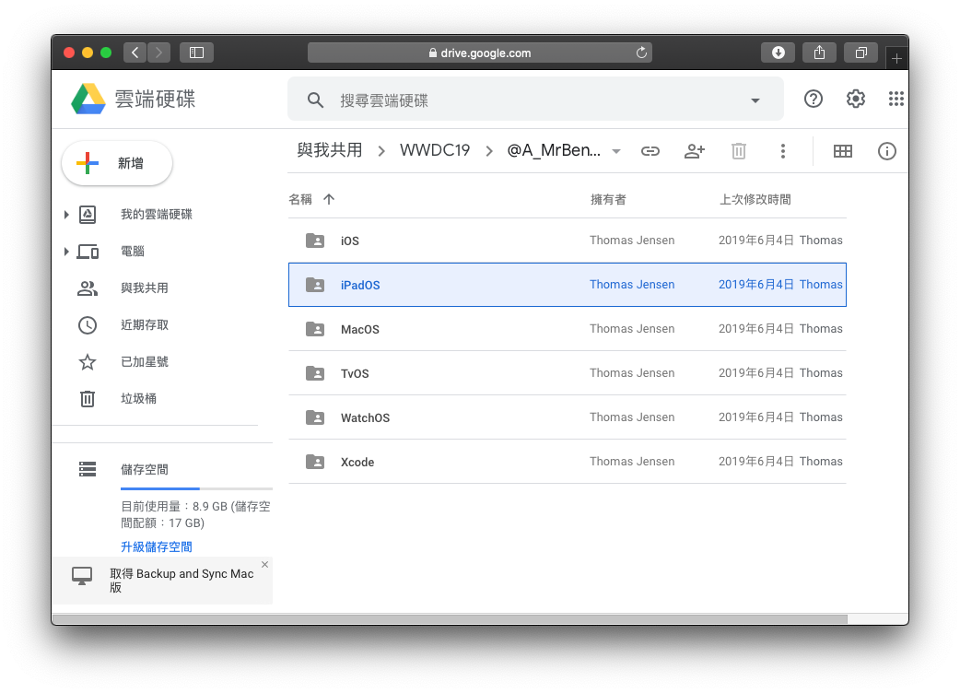The image size is (960, 693).
Task: Open Drive settings gear icon
Action: coord(855,99)
